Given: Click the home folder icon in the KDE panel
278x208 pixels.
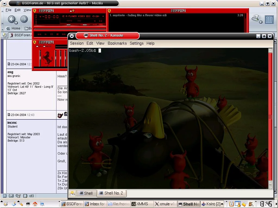Looking at the screenshot, I should point(35,204).
